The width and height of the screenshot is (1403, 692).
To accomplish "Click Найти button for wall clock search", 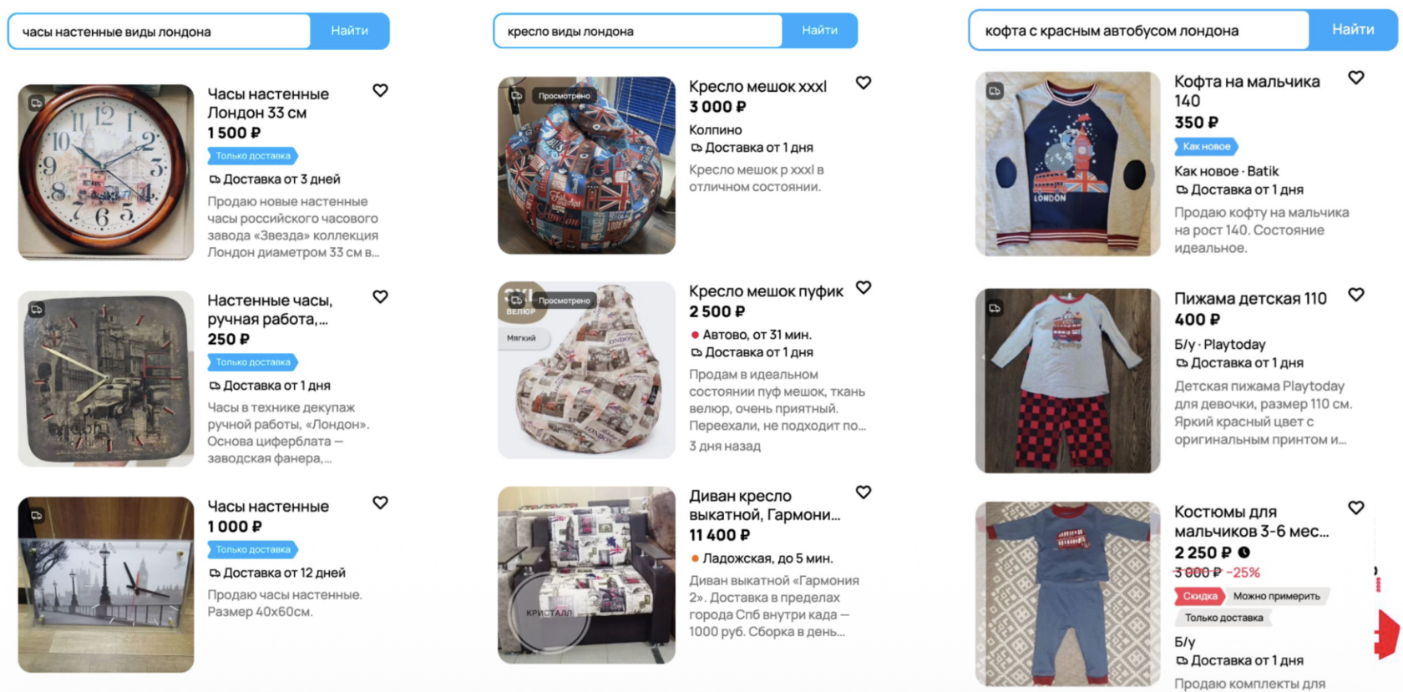I will pyautogui.click(x=349, y=31).
